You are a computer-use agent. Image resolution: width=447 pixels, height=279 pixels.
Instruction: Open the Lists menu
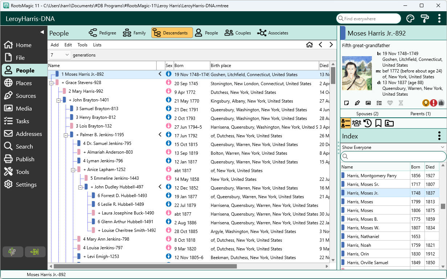point(97,45)
